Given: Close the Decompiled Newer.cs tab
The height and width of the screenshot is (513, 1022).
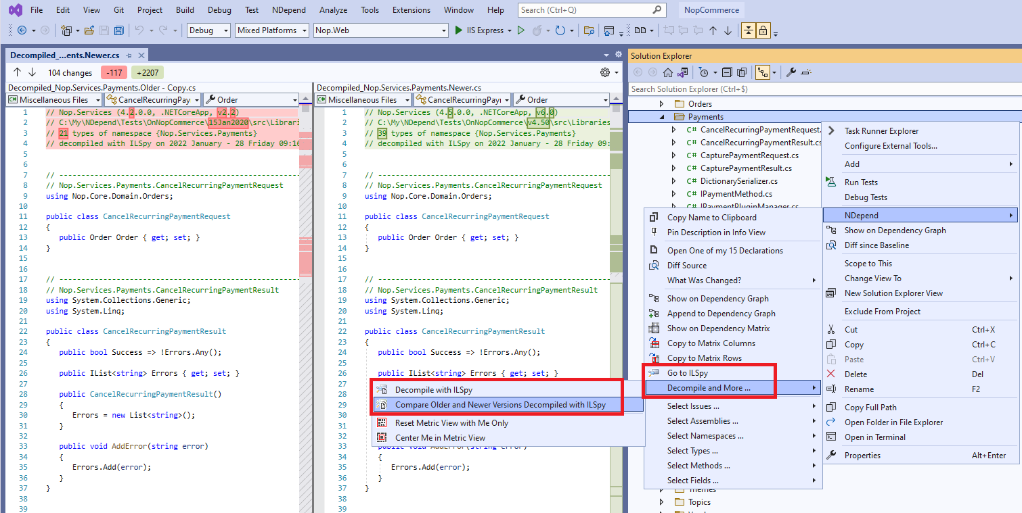Looking at the screenshot, I should 141,55.
